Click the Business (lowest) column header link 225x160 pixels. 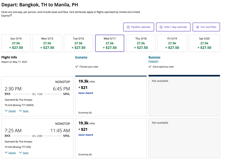tap(154, 57)
